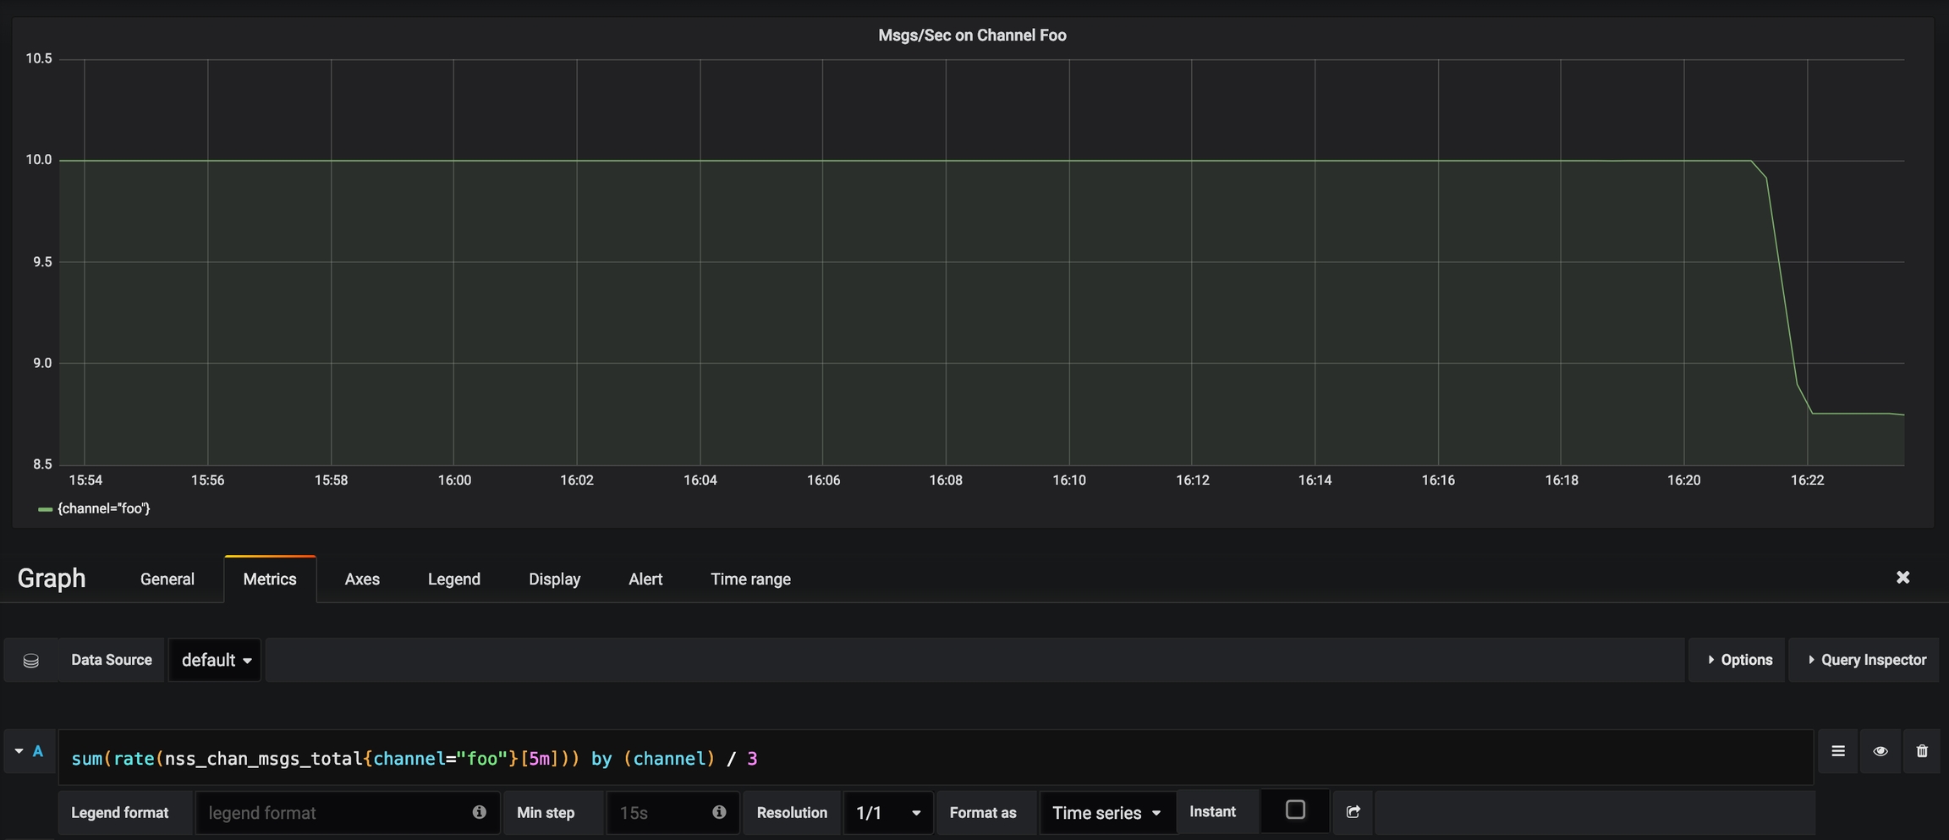Open the Alert tab

click(x=645, y=579)
